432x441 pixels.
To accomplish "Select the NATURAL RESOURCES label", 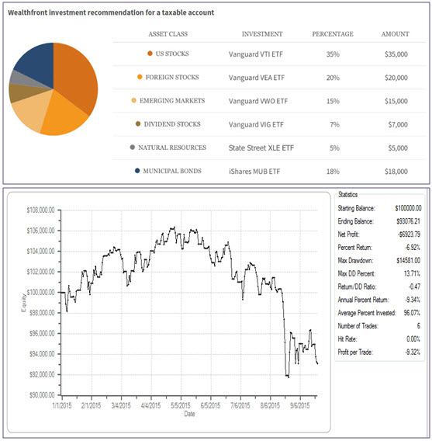I will (172, 148).
